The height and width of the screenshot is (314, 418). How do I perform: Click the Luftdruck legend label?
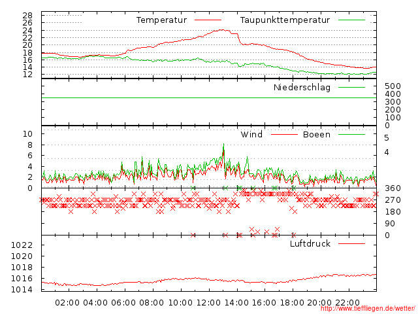310,243
